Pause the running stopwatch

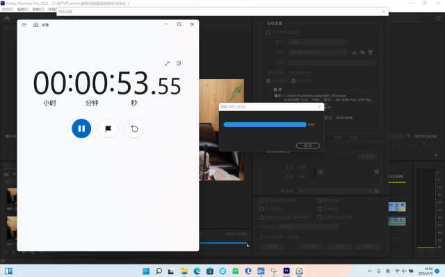pos(81,128)
